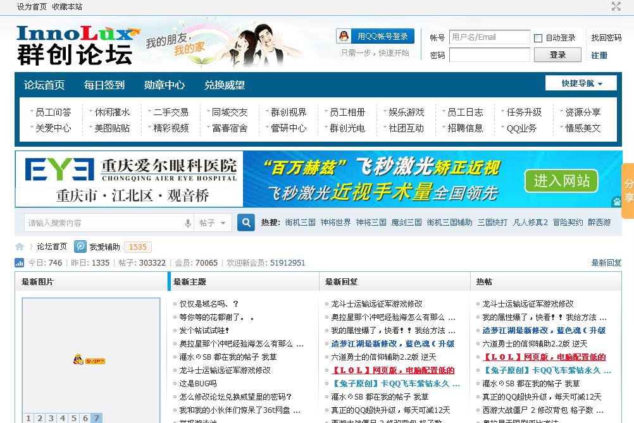Select slide number 3 in the image carousel
The image size is (634, 423).
[x=51, y=418]
